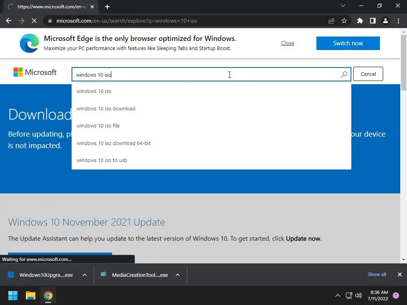Click the scrollbar up arrow
Viewport: 407px width, 305px height.
[403, 32]
